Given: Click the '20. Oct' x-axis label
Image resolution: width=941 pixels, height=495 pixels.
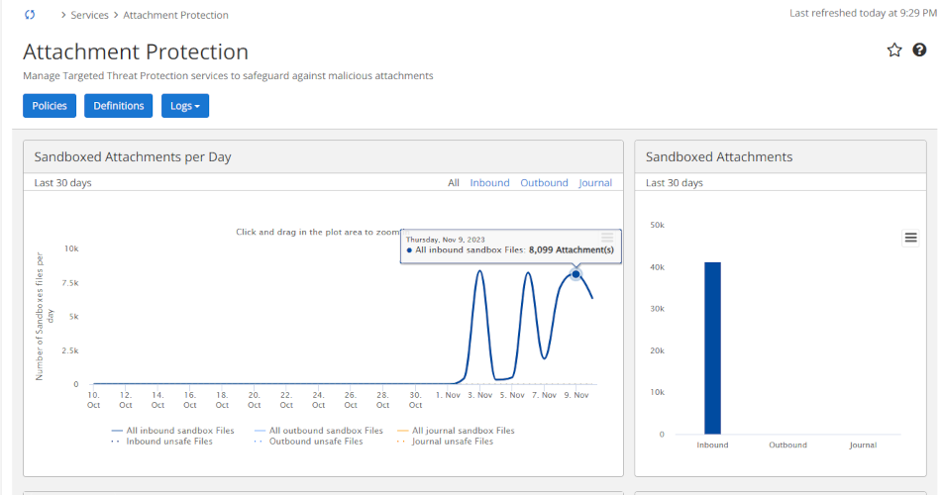Looking at the screenshot, I should pos(255,400).
